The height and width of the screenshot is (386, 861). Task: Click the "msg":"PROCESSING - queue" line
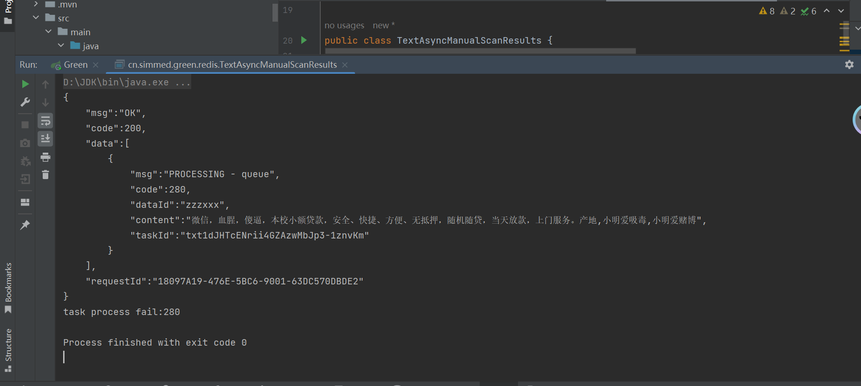pos(205,174)
